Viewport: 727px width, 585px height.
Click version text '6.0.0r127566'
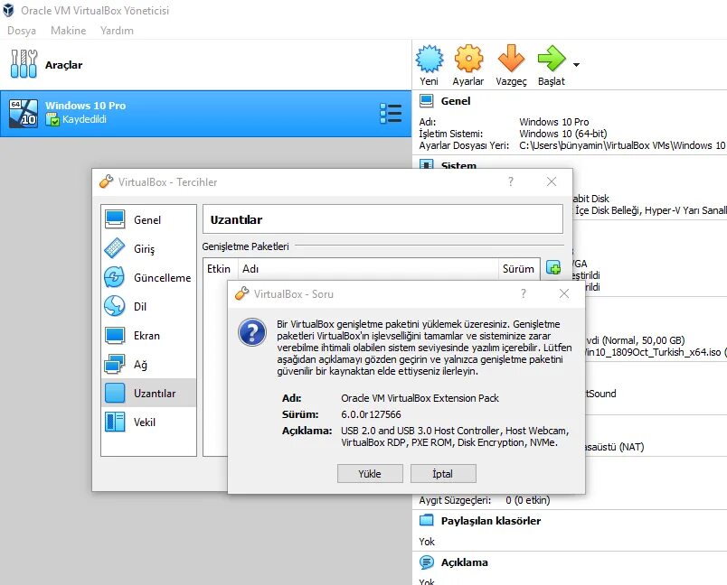pyautogui.click(x=371, y=414)
